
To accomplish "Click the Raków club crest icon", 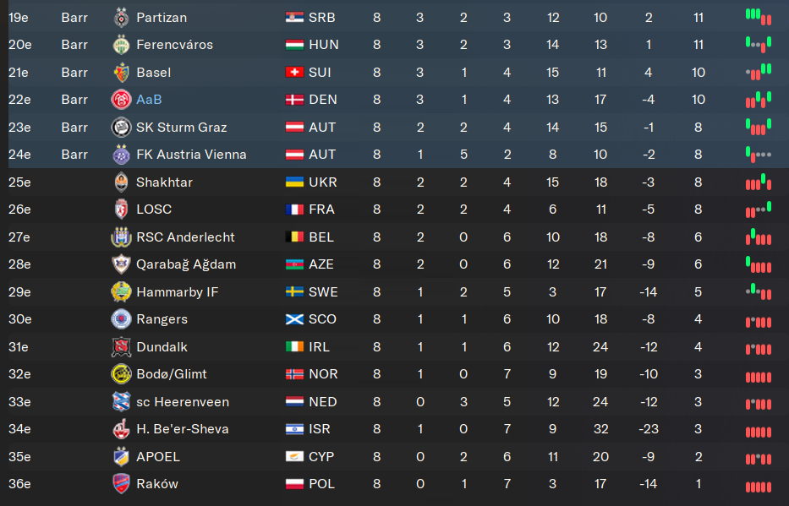I will (121, 484).
